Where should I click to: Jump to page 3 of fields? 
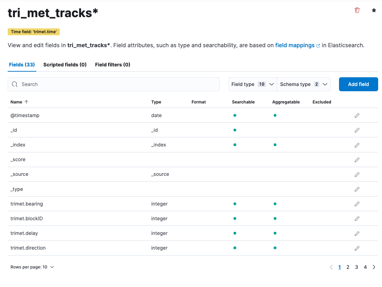356,267
